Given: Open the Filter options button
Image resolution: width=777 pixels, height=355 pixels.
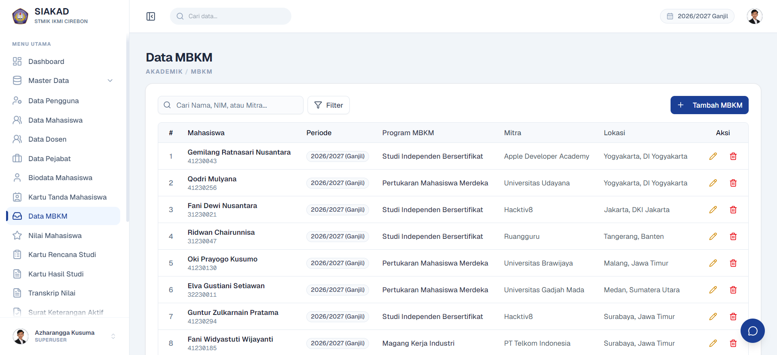Looking at the screenshot, I should pyautogui.click(x=328, y=105).
